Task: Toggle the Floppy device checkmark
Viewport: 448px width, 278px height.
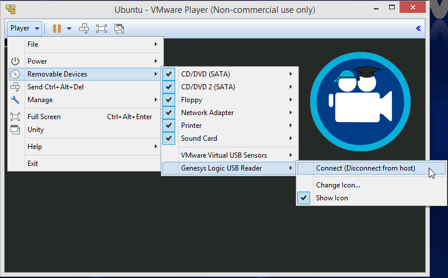Action: (x=169, y=100)
